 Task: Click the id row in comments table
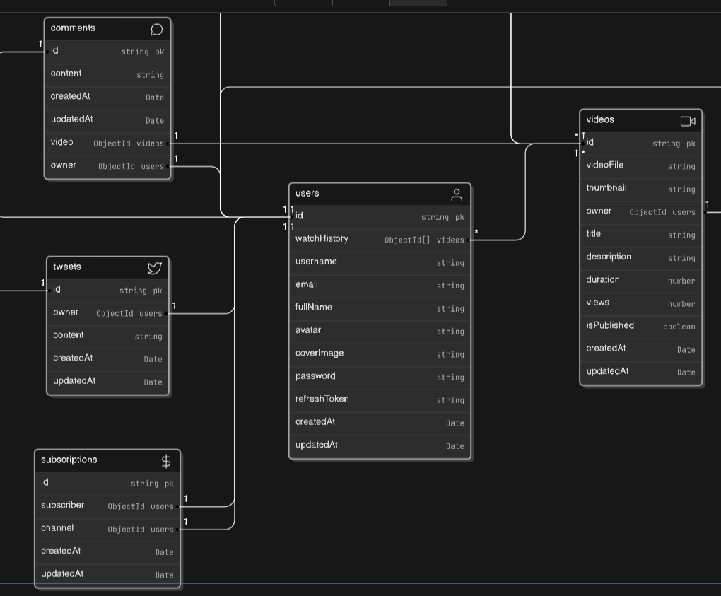107,52
